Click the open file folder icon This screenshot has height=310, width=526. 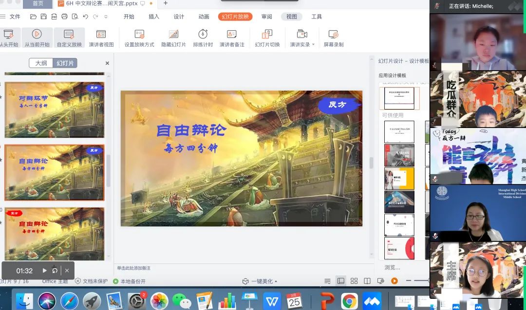pos(33,17)
